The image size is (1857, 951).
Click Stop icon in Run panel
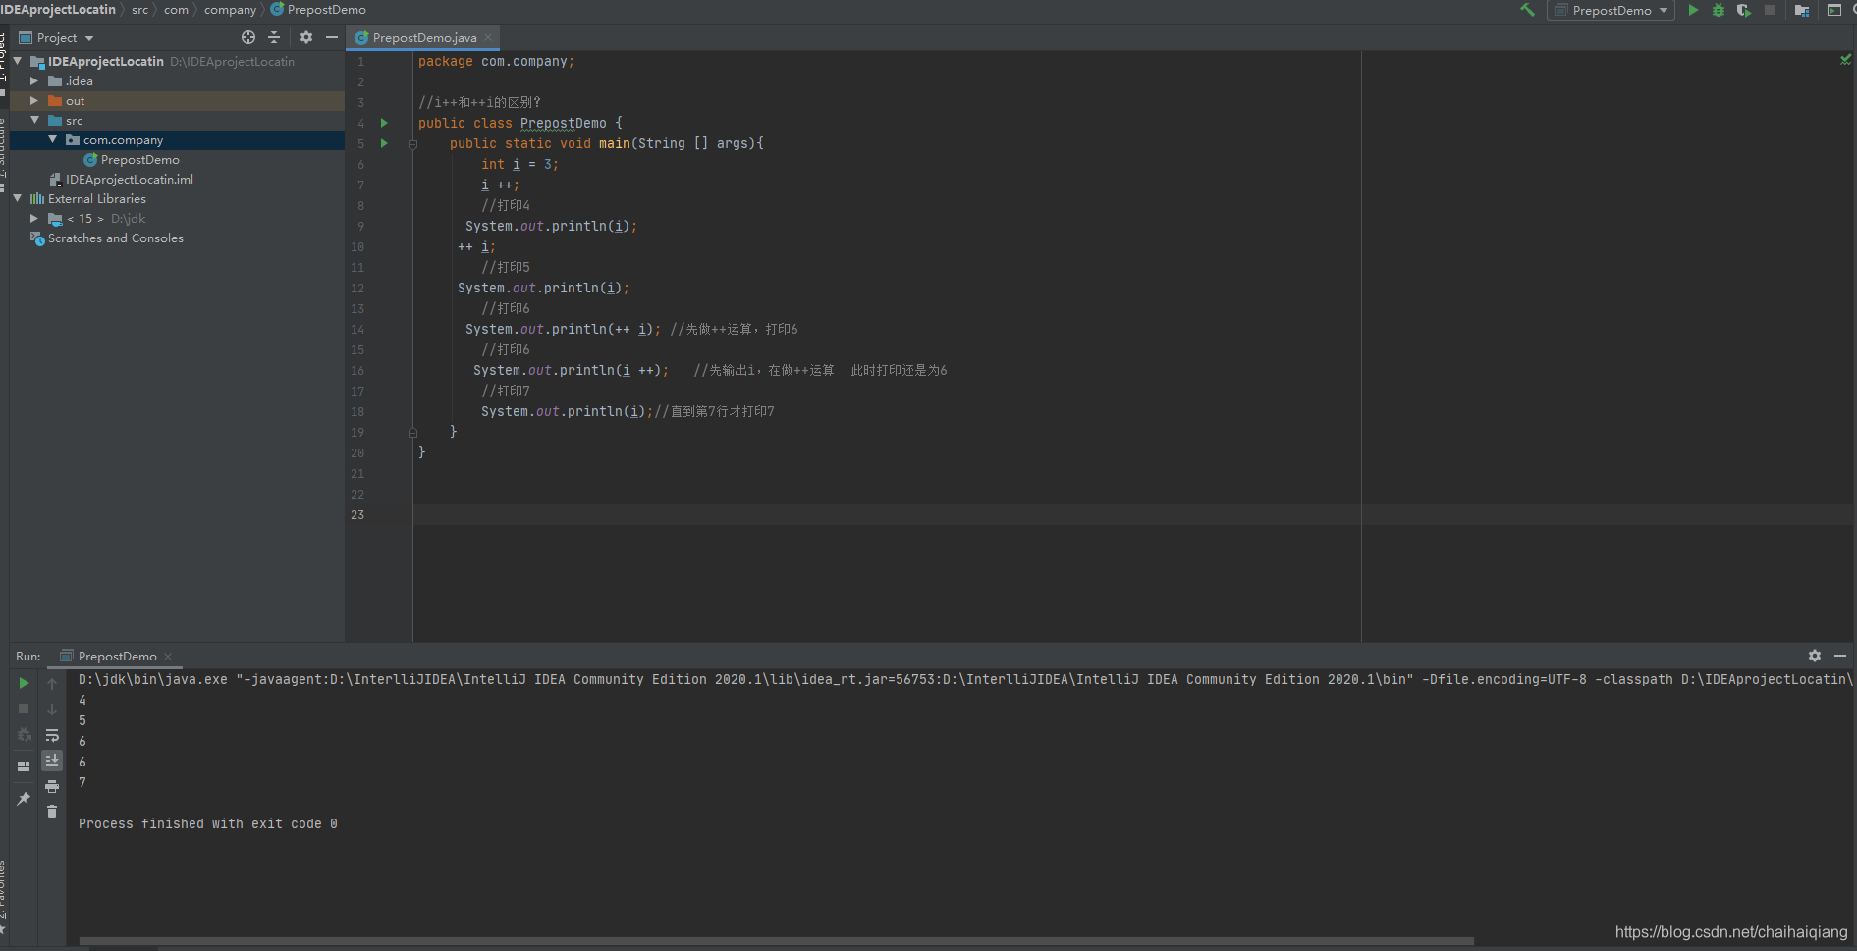click(x=24, y=709)
